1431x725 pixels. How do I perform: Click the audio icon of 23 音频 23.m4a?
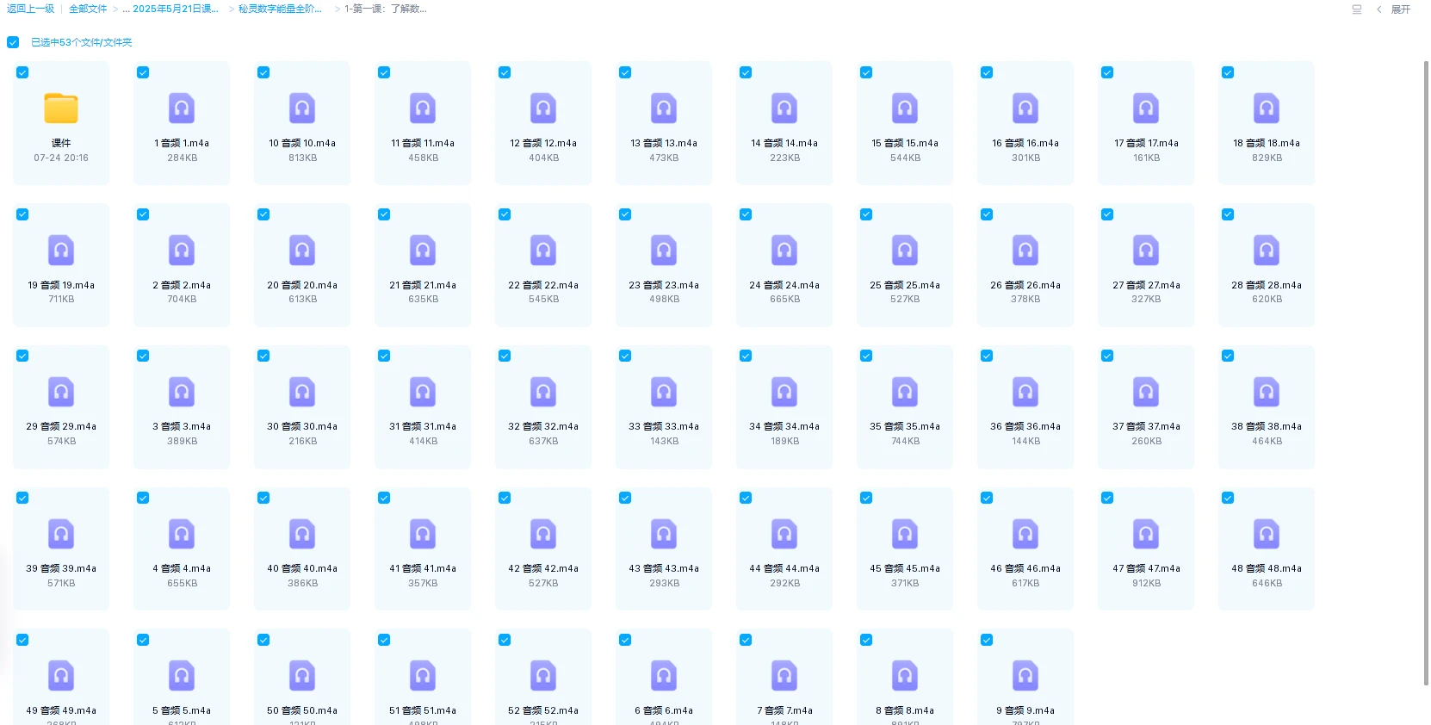click(664, 251)
